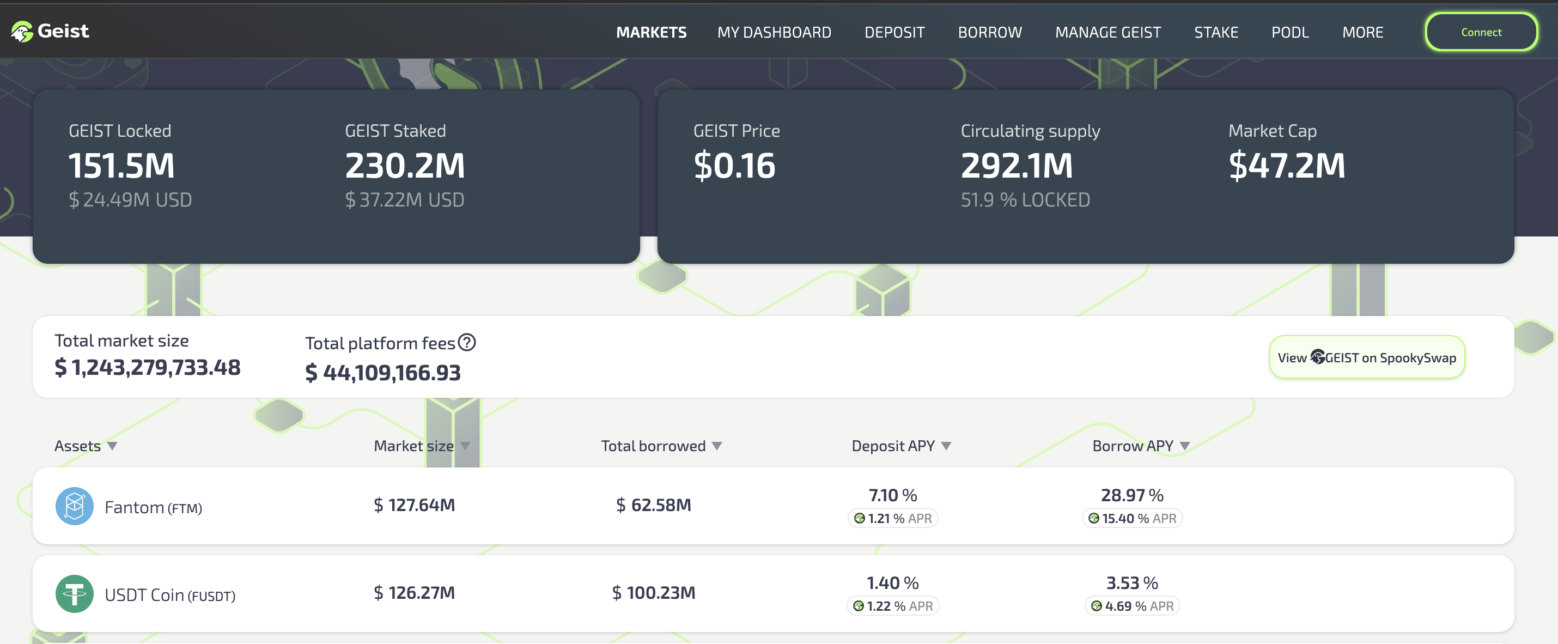Open the Fantom (FTM) market row
Image resolution: width=1558 pixels, height=644 pixels.
[x=773, y=506]
